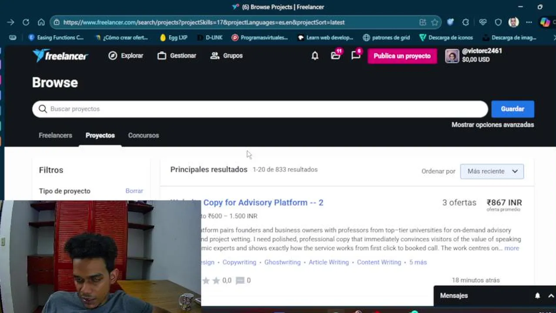Click the Article Writing skill tag
The height and width of the screenshot is (313, 556).
pyautogui.click(x=328, y=263)
